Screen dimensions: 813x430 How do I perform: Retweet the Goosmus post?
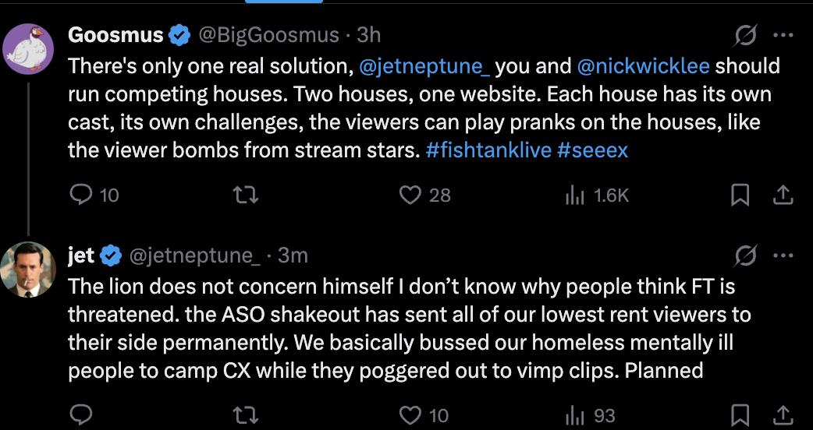(245, 195)
